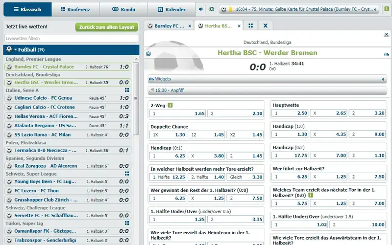Click football icon beside FC Luzern row
Viewport: 392px width, 245px height.
click(9, 191)
